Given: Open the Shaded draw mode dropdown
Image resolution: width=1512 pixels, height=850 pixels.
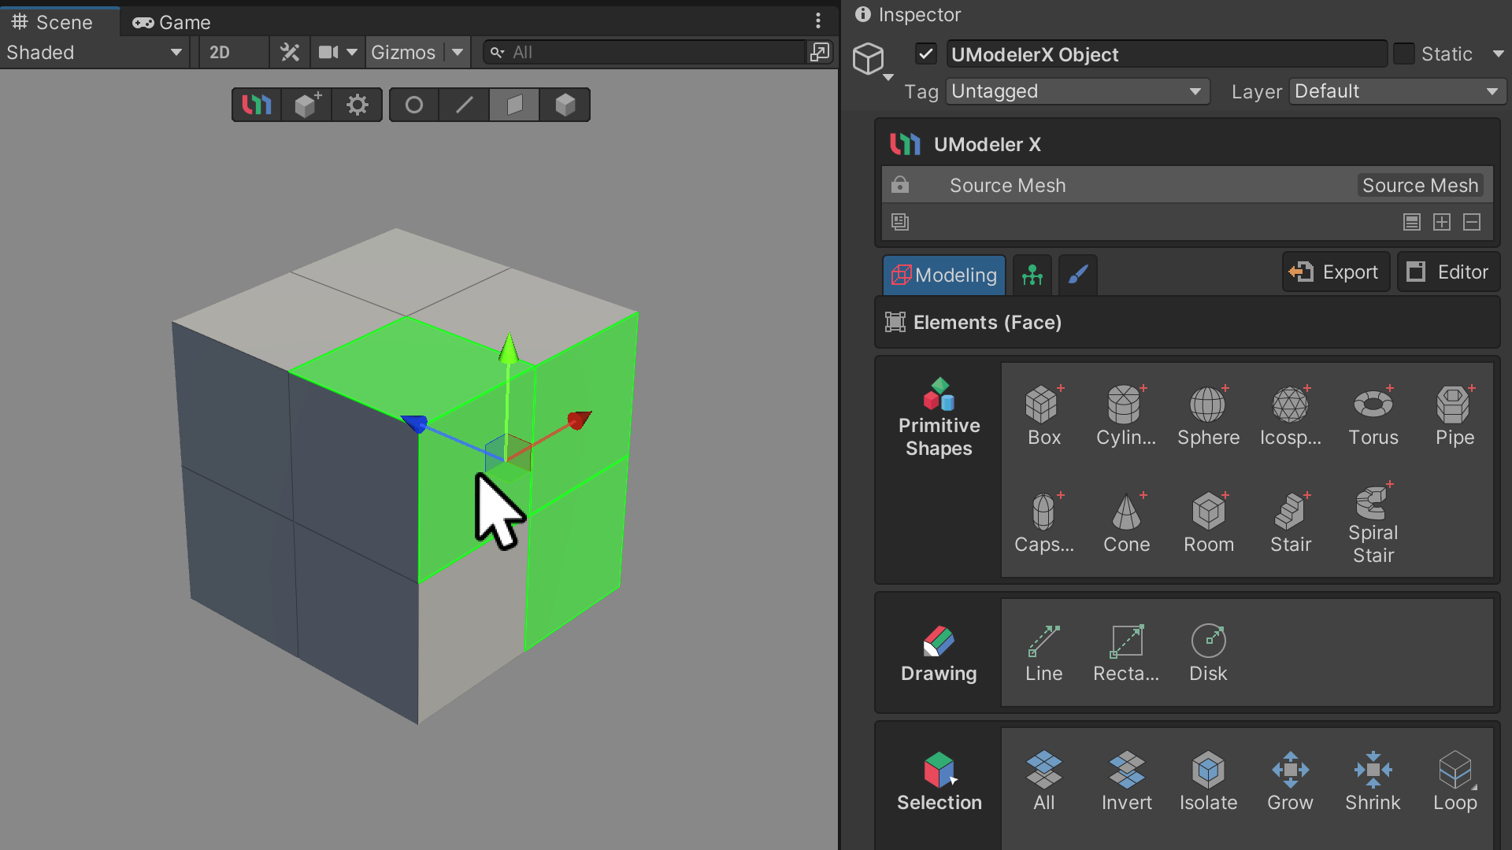Looking at the screenshot, I should pyautogui.click(x=94, y=53).
